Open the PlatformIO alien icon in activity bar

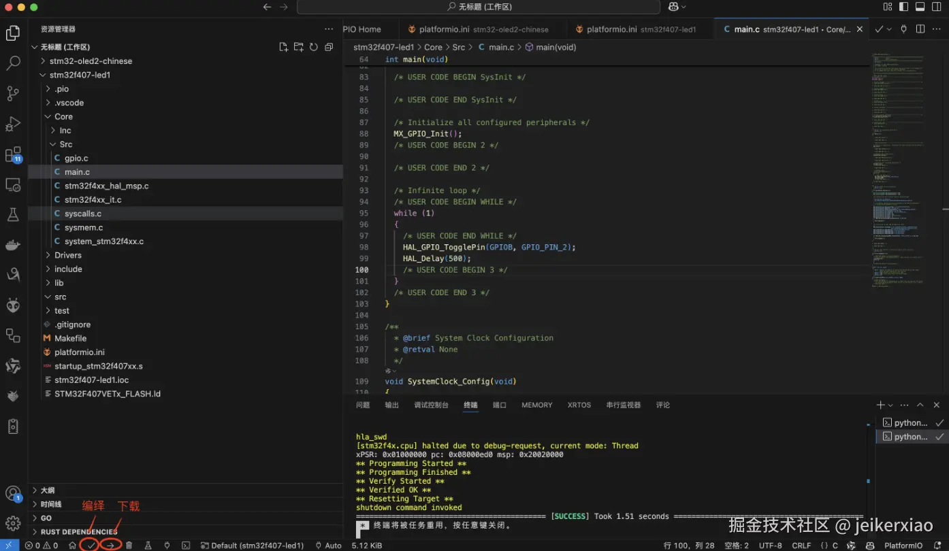coord(13,305)
